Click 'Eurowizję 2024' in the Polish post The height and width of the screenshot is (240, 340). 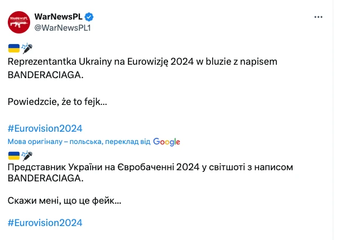pos(160,62)
